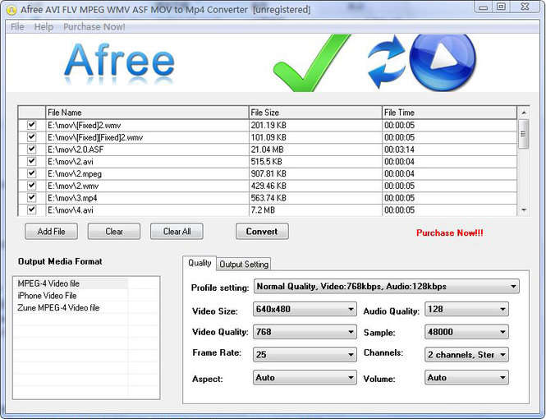546x419 pixels.
Task: Toggle checkbox for 2.avi file
Action: (x=32, y=161)
